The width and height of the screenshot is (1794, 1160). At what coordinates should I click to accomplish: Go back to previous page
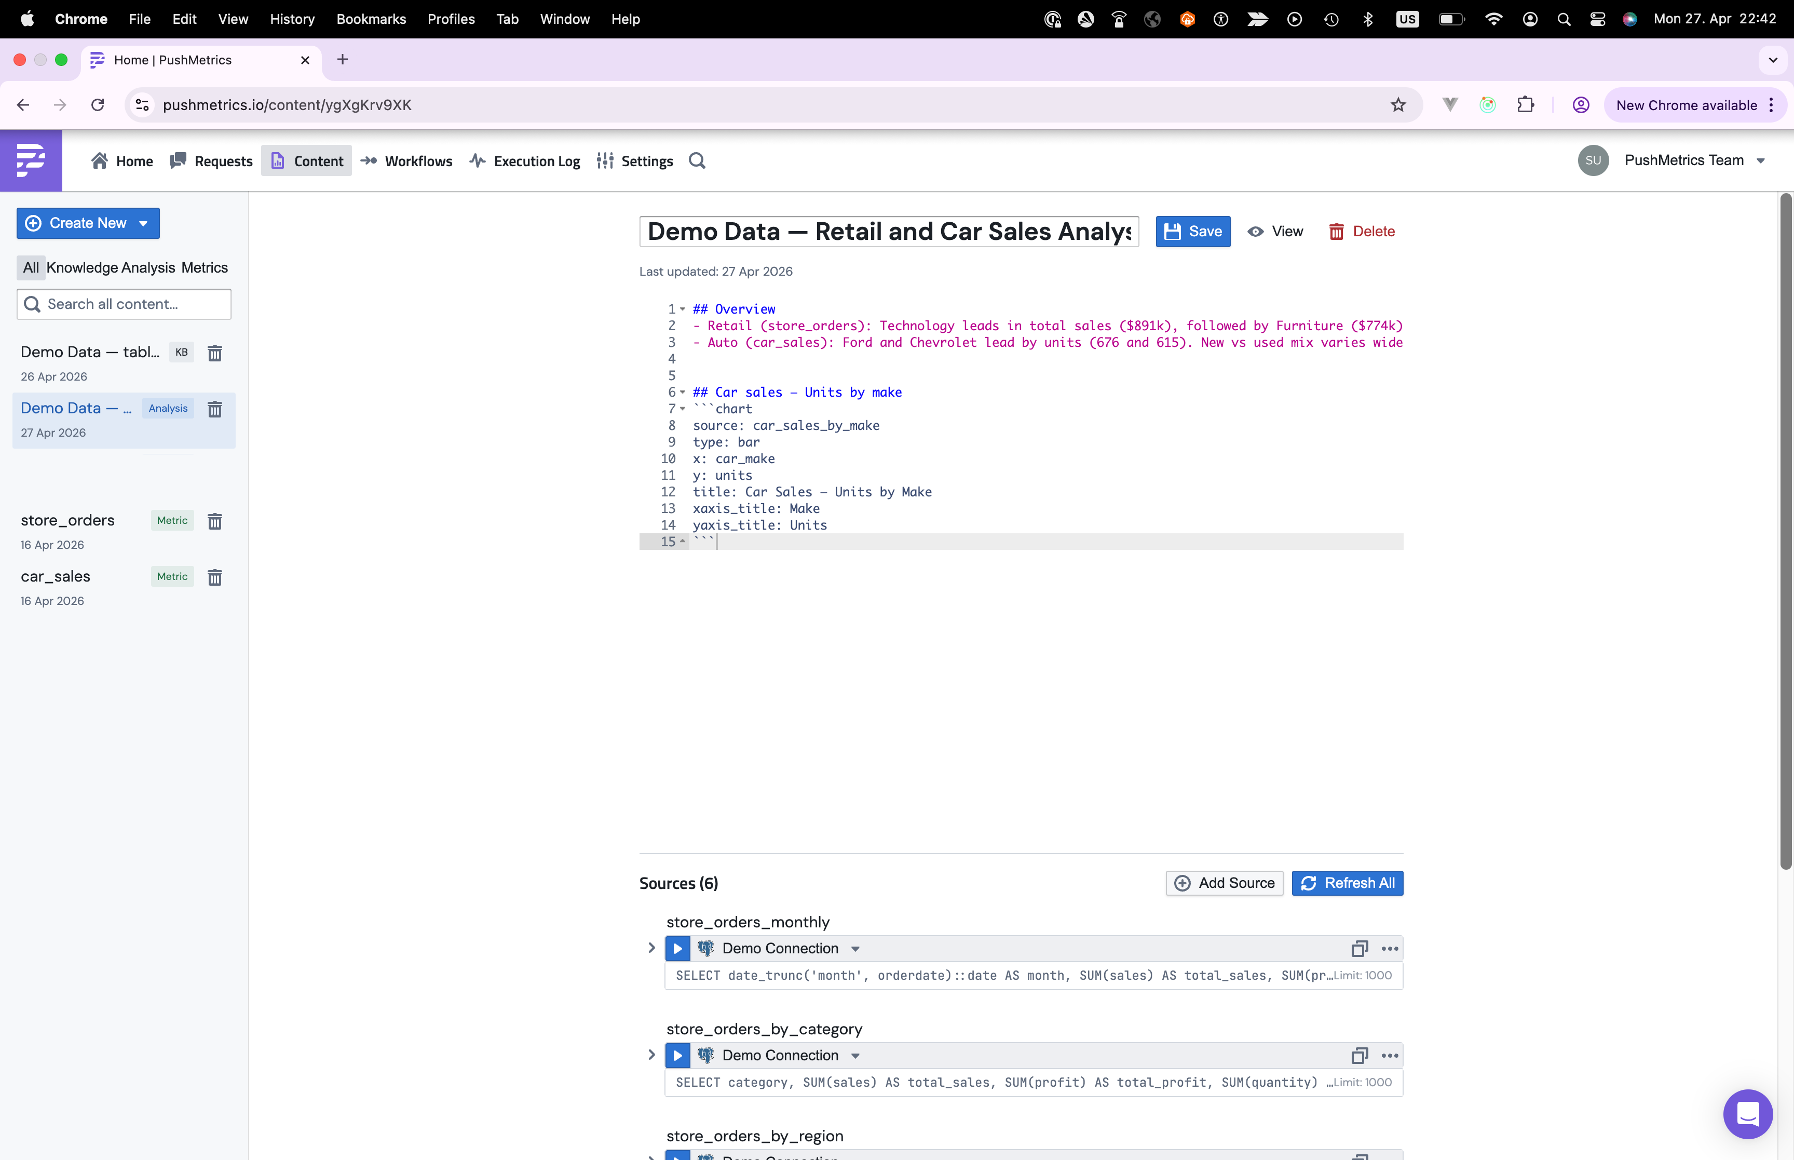click(23, 105)
